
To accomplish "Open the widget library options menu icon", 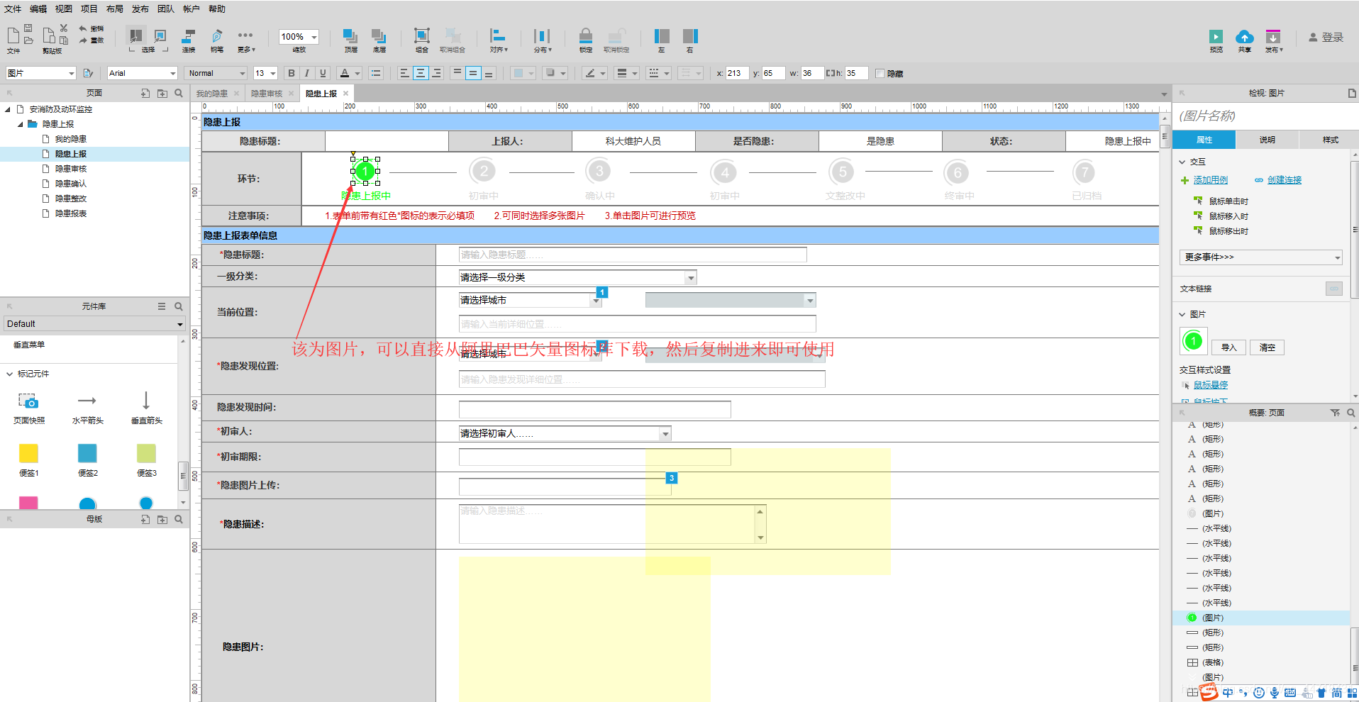I will click(x=162, y=306).
